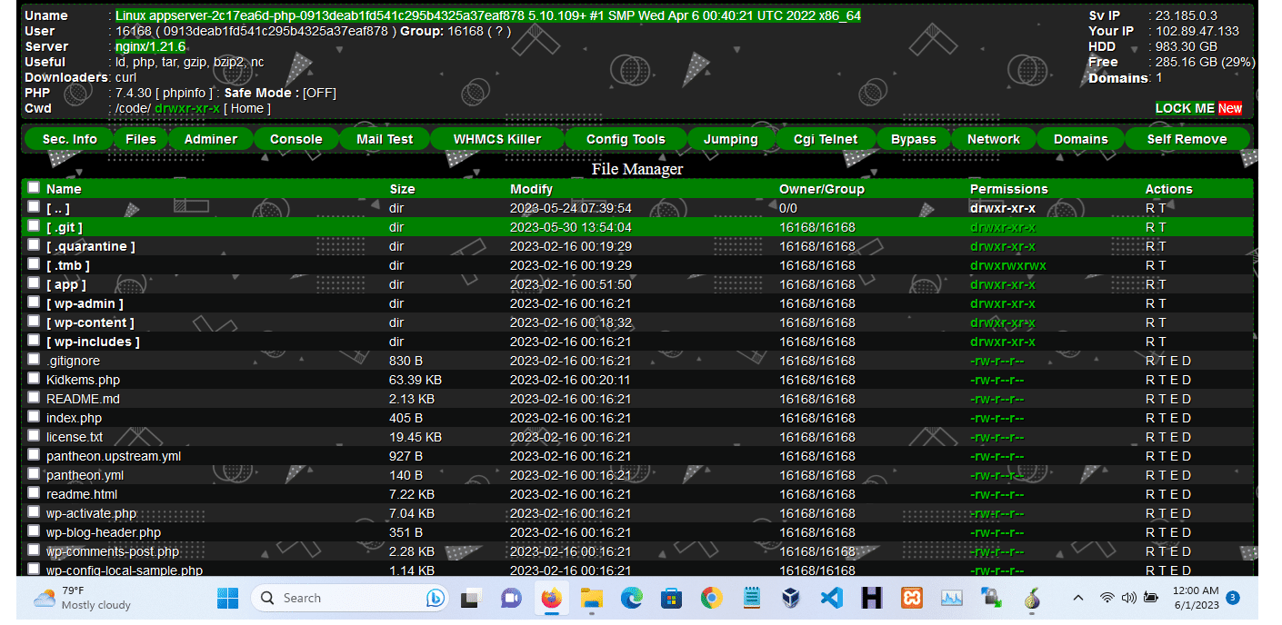
Task: Open Cgi Telnet
Action: pos(826,139)
